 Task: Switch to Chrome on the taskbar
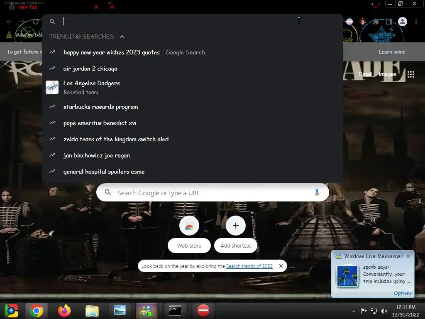coord(37,311)
